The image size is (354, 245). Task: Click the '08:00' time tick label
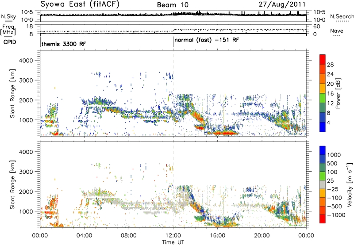tap(128, 236)
